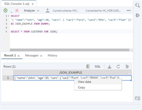Switch to the History tab
The height and width of the screenshot is (110, 142).
point(52,55)
